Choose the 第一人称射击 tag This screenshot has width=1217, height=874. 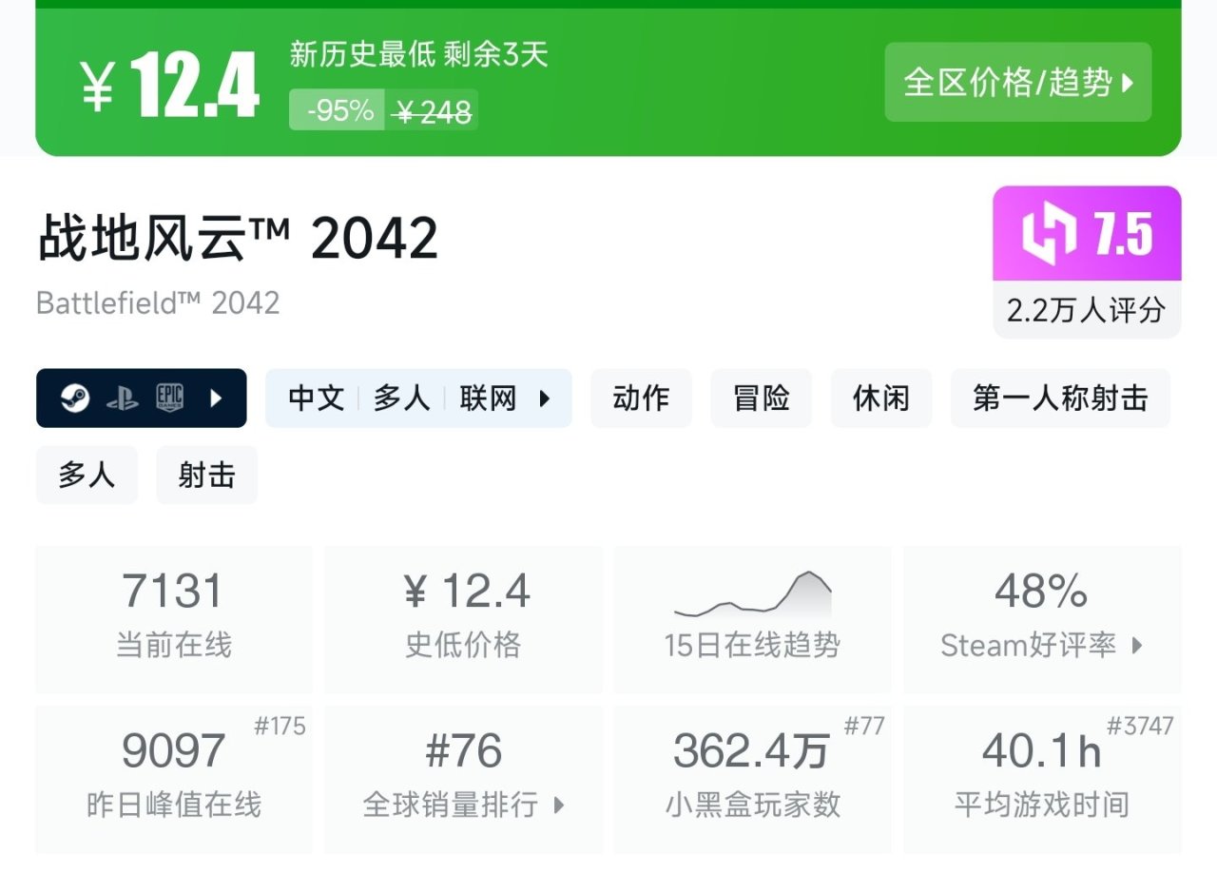1059,398
